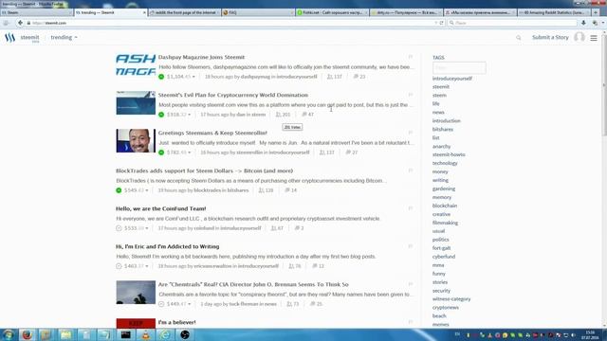Switch to the first Steem browser tab
This screenshot has width=607, height=341.
coord(36,12)
